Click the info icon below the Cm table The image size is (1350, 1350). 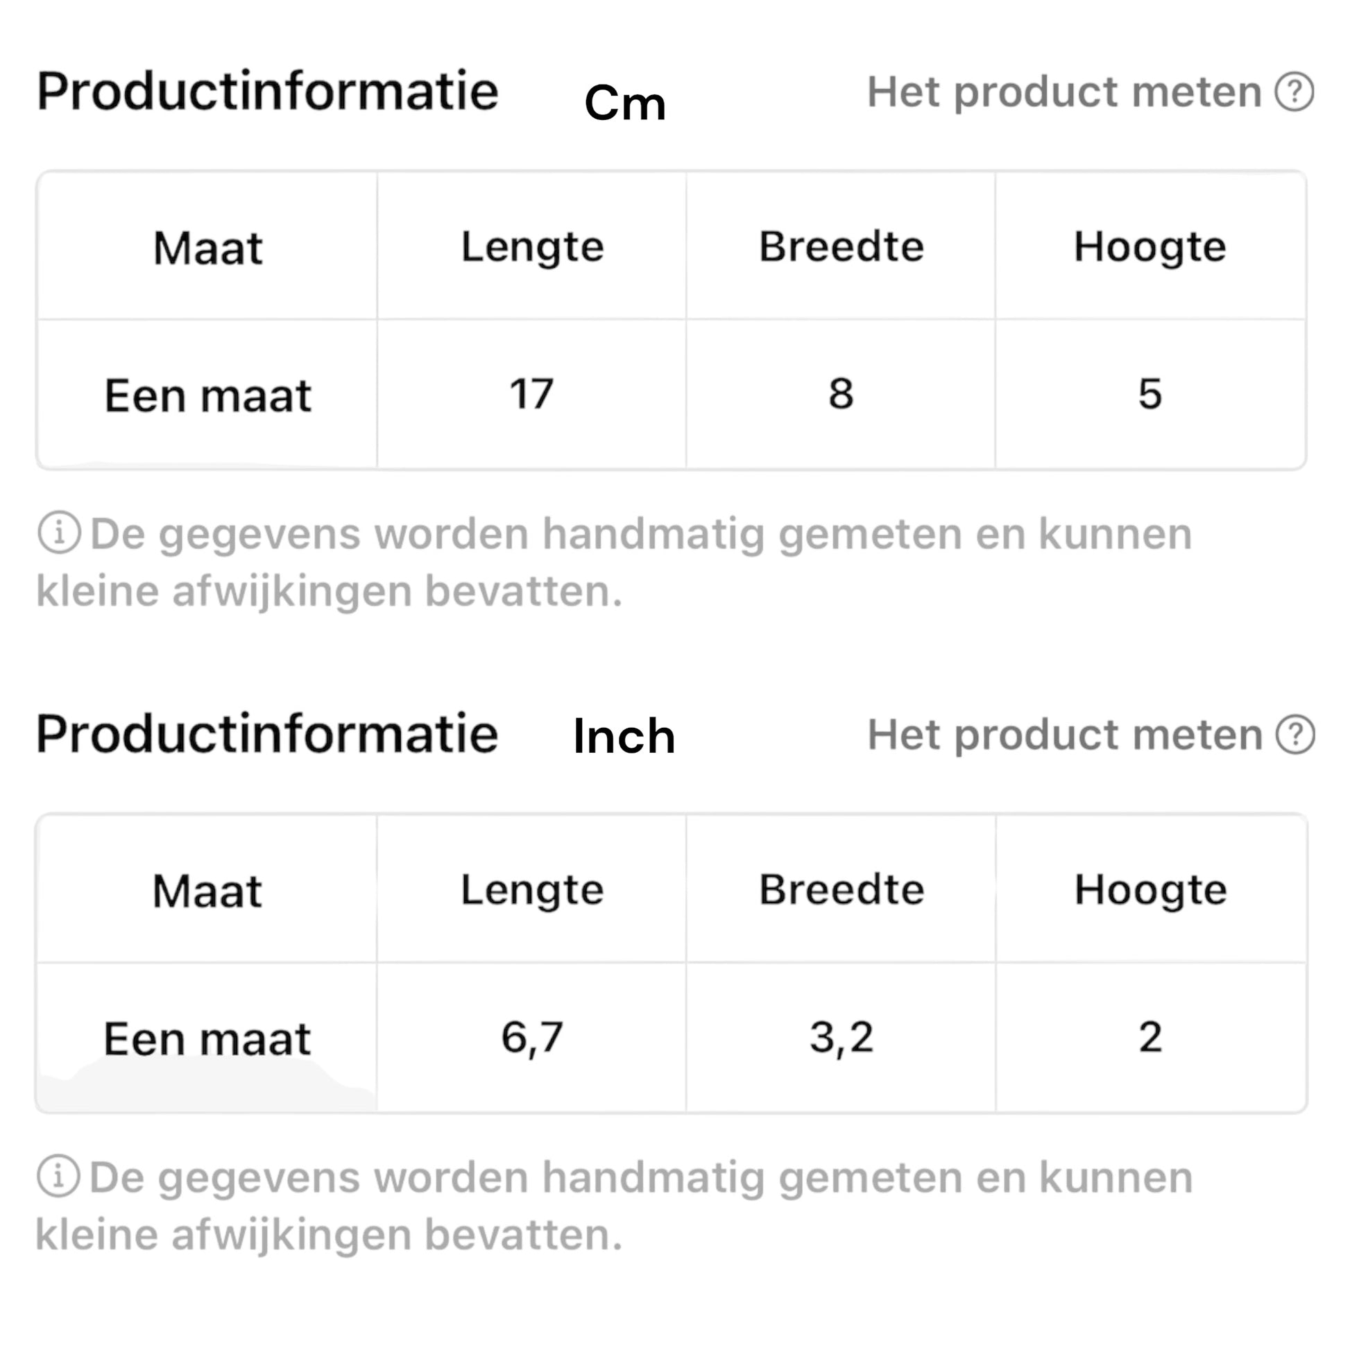click(59, 533)
